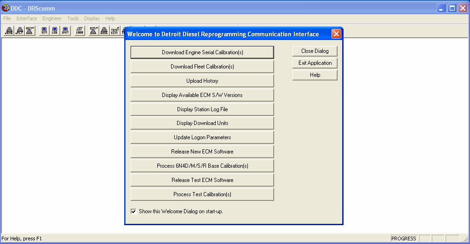
Task: Click Process 6N4D/M/S/R Base Calibration(s)
Action: [202, 166]
